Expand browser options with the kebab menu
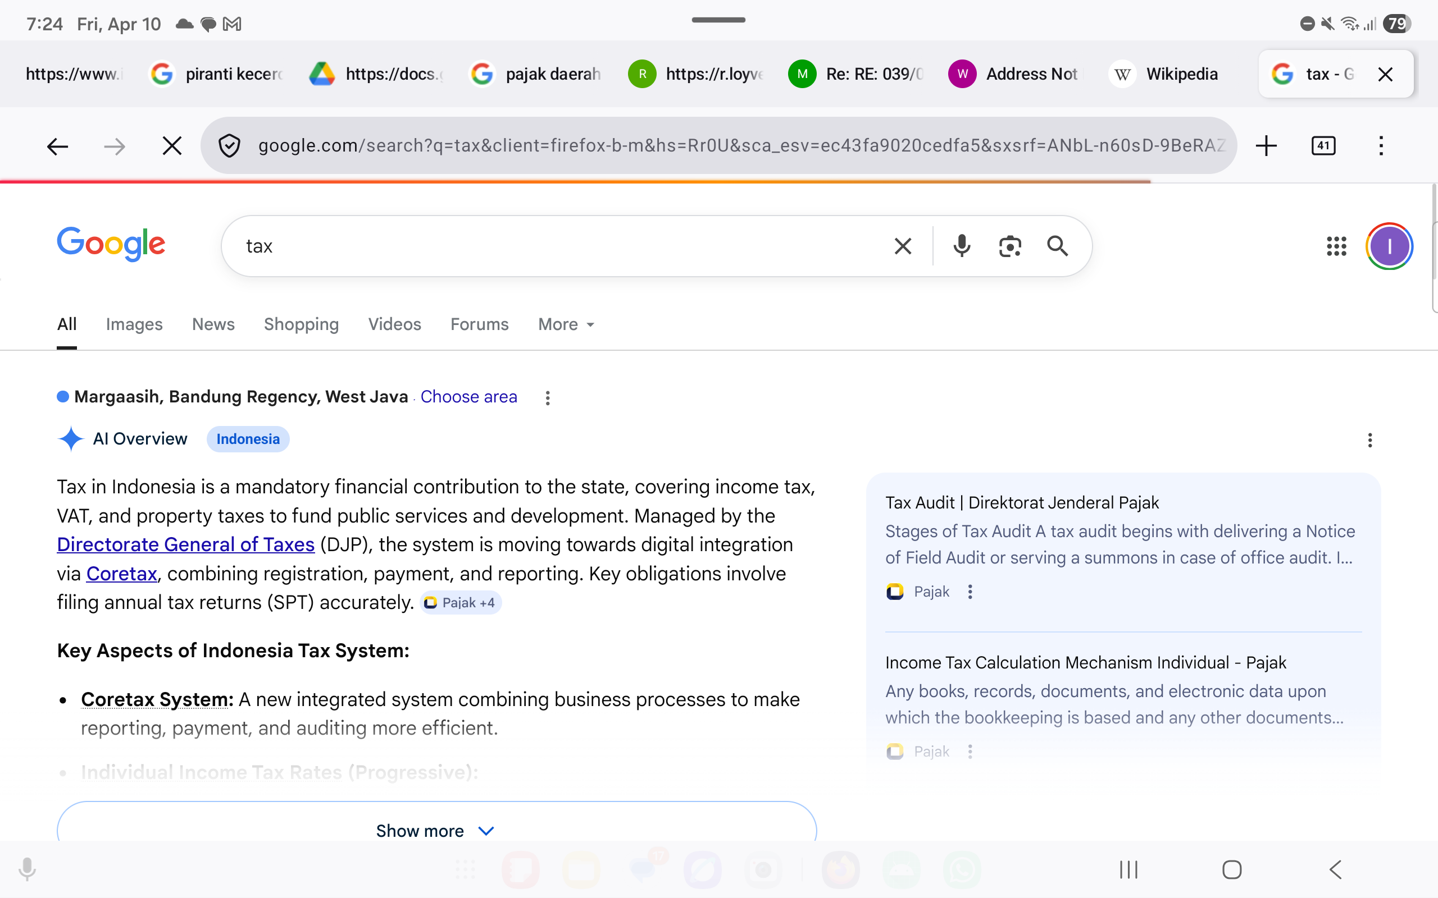 [1381, 145]
